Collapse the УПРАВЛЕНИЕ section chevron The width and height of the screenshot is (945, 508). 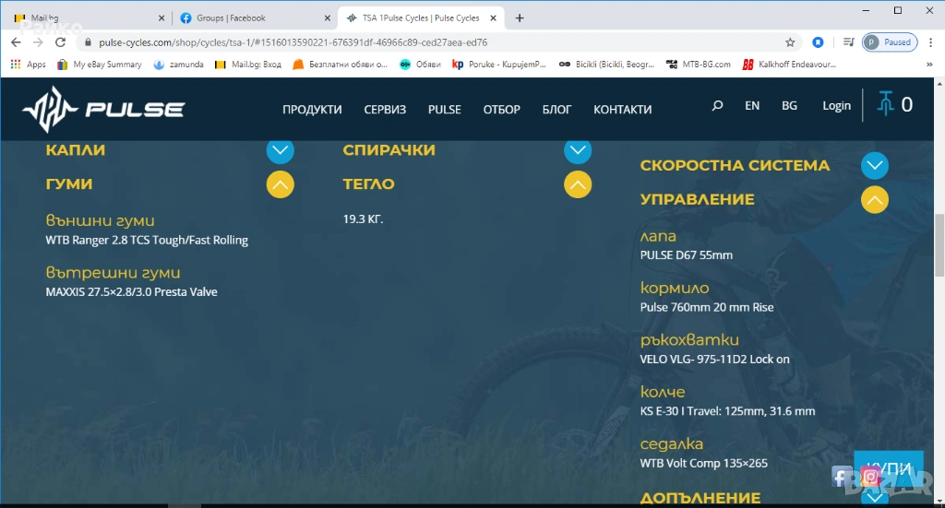click(875, 200)
